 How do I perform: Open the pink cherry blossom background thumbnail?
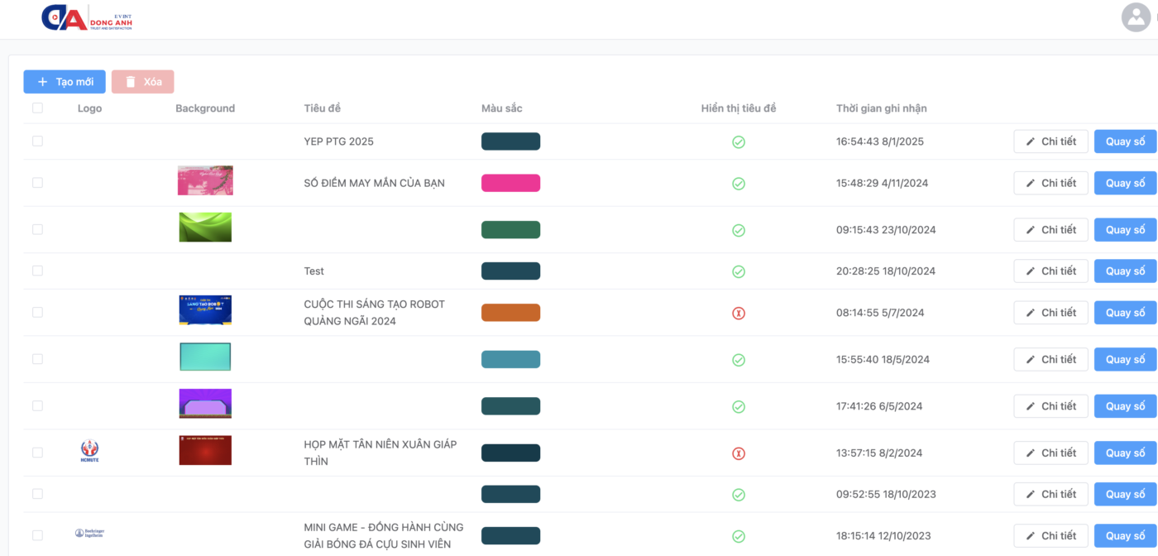coord(205,180)
